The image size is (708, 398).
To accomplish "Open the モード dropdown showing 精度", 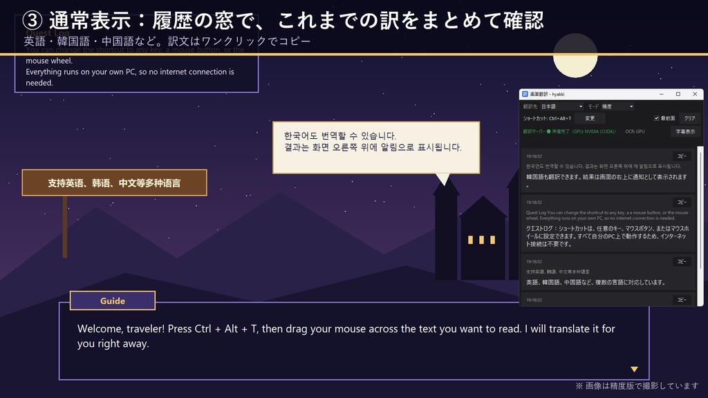I will (x=617, y=106).
